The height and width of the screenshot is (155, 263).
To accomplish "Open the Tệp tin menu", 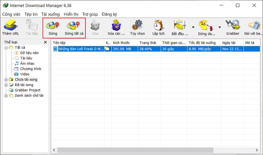I will (x=31, y=14).
